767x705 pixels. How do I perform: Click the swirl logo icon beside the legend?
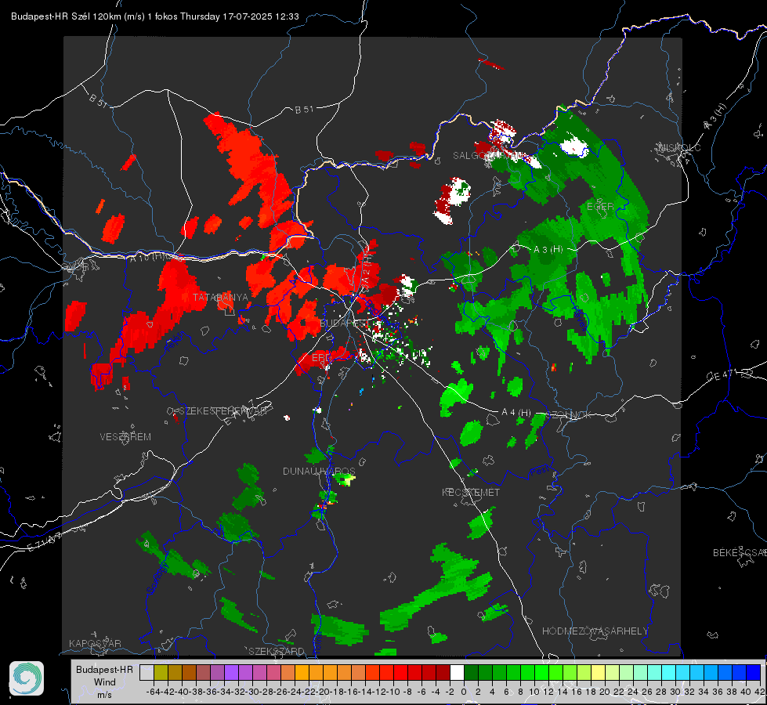[x=27, y=678]
